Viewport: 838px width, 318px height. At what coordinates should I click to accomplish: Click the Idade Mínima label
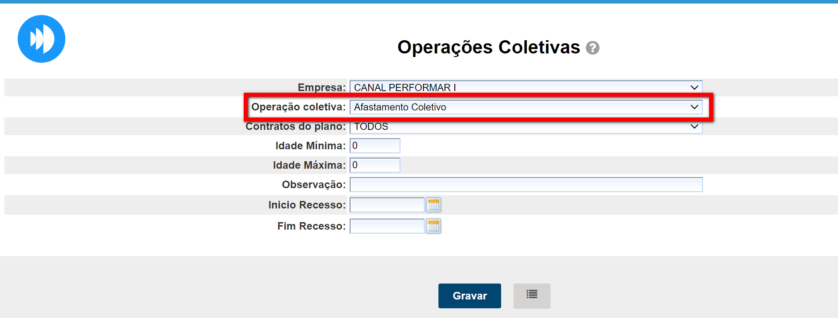[310, 146]
